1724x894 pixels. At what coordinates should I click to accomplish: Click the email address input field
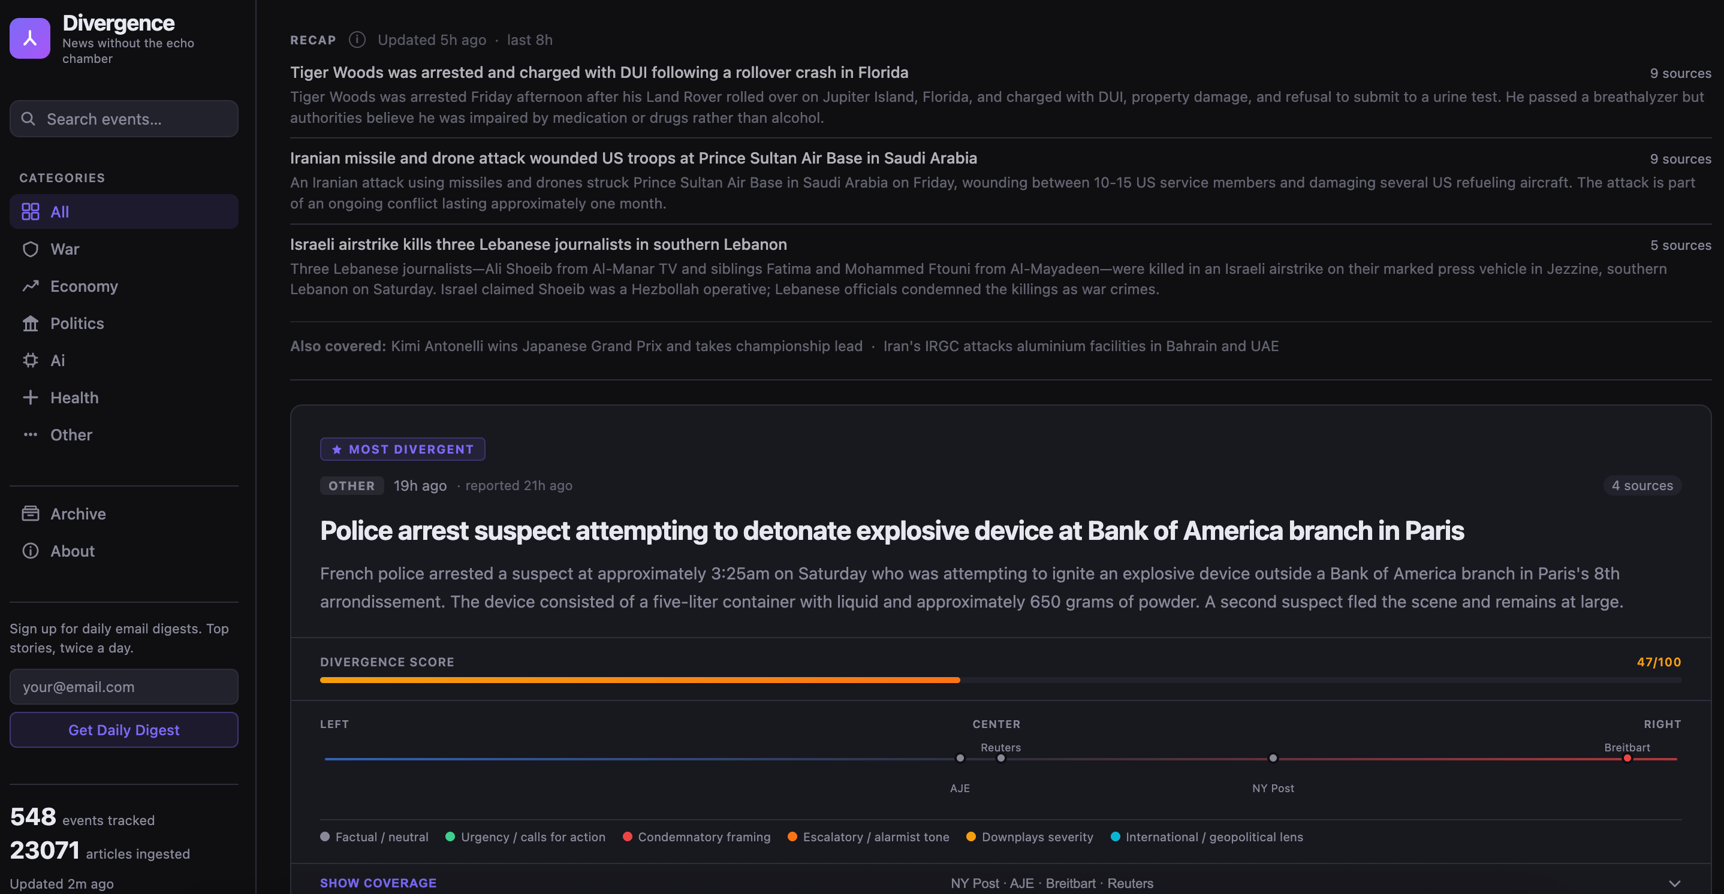tap(124, 687)
